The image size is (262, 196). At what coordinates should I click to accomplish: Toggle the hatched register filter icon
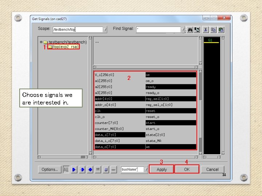pos(106,170)
